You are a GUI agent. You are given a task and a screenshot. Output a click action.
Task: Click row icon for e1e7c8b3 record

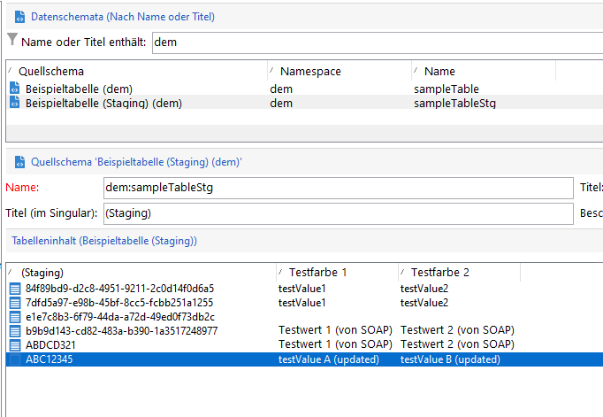[x=15, y=316]
